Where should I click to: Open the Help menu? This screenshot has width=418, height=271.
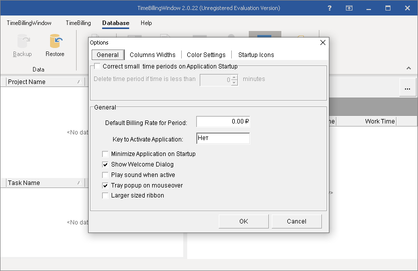pyautogui.click(x=146, y=23)
